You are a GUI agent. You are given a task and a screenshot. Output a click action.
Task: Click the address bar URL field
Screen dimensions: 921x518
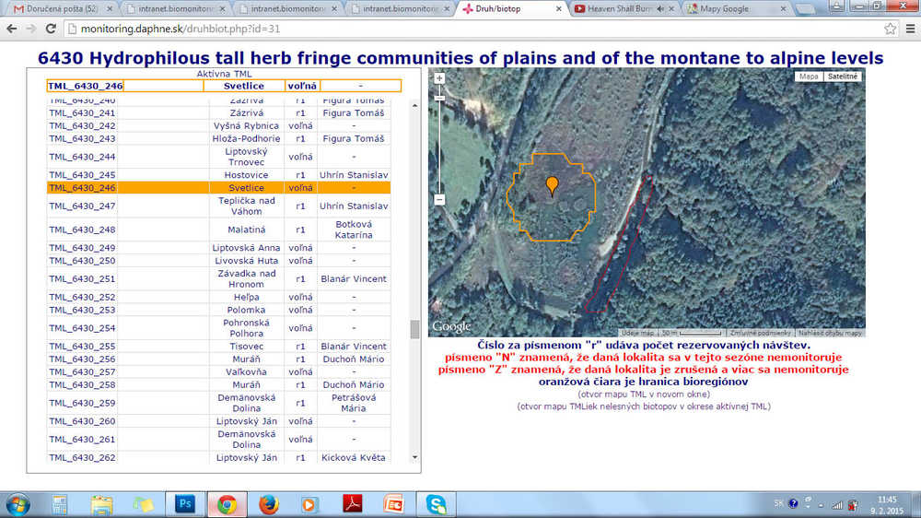click(470, 29)
